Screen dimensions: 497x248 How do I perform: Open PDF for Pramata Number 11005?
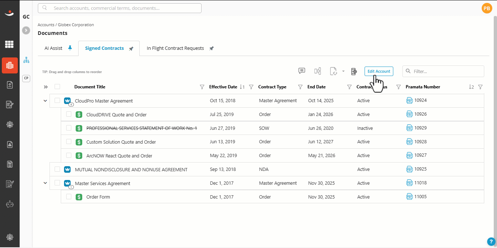tap(410, 197)
